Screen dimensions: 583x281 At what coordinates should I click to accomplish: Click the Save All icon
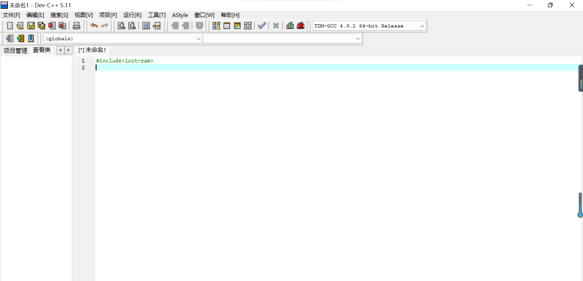41,26
